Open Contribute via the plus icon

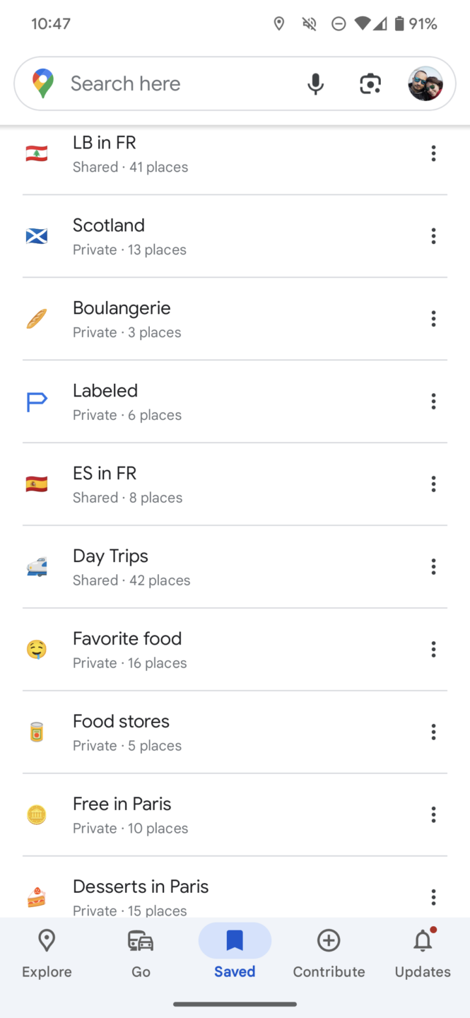pos(329,940)
